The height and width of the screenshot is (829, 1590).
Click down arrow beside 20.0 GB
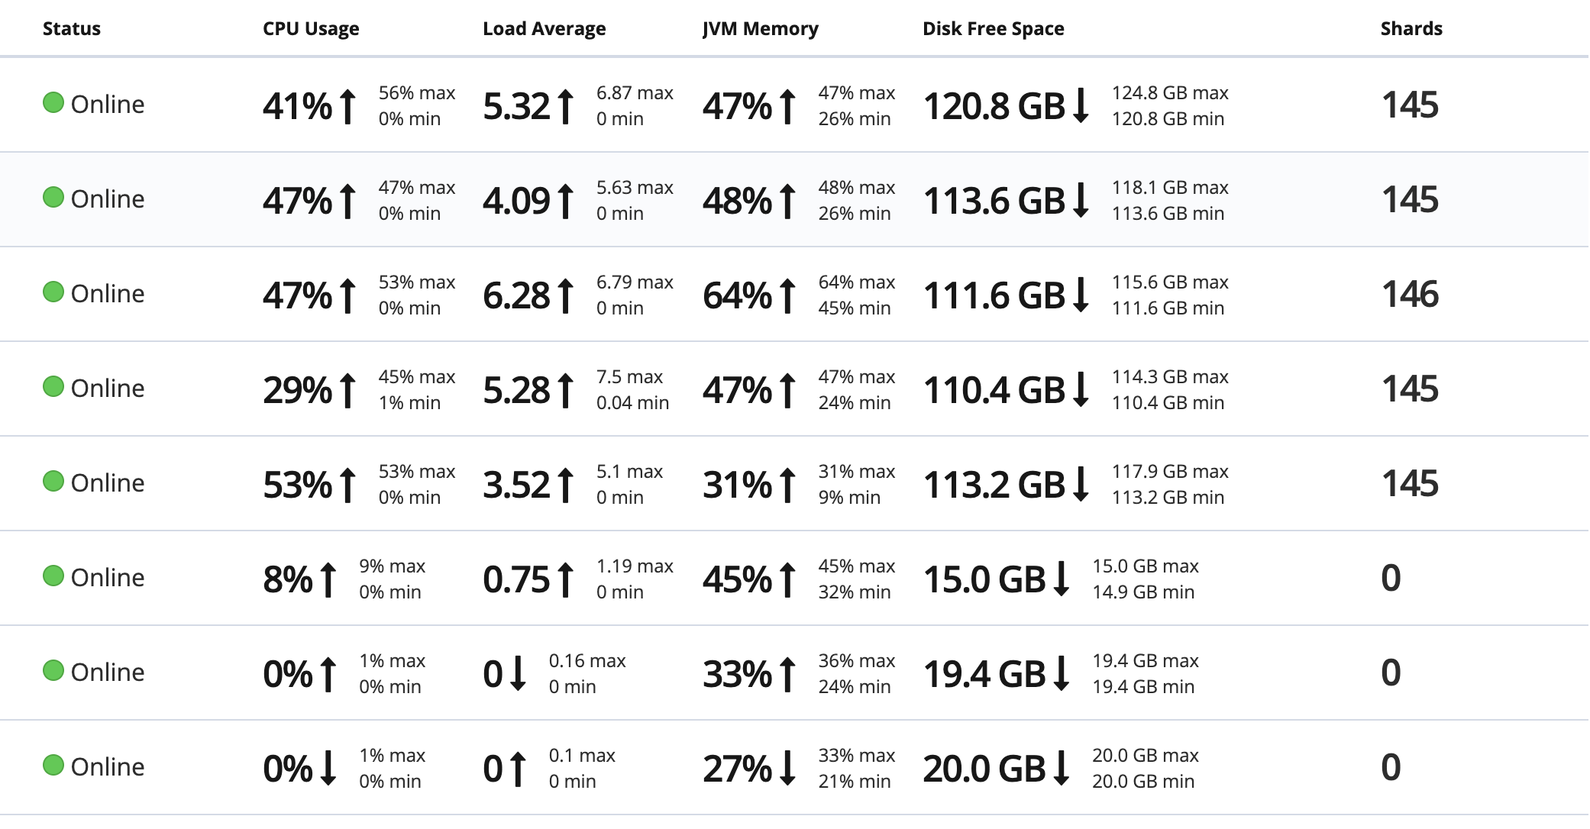[1062, 769]
